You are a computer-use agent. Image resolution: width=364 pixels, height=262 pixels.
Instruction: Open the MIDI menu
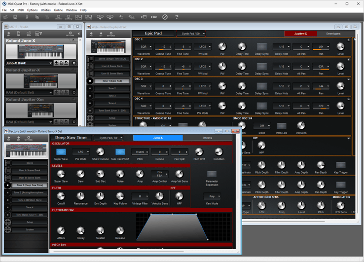20,10
